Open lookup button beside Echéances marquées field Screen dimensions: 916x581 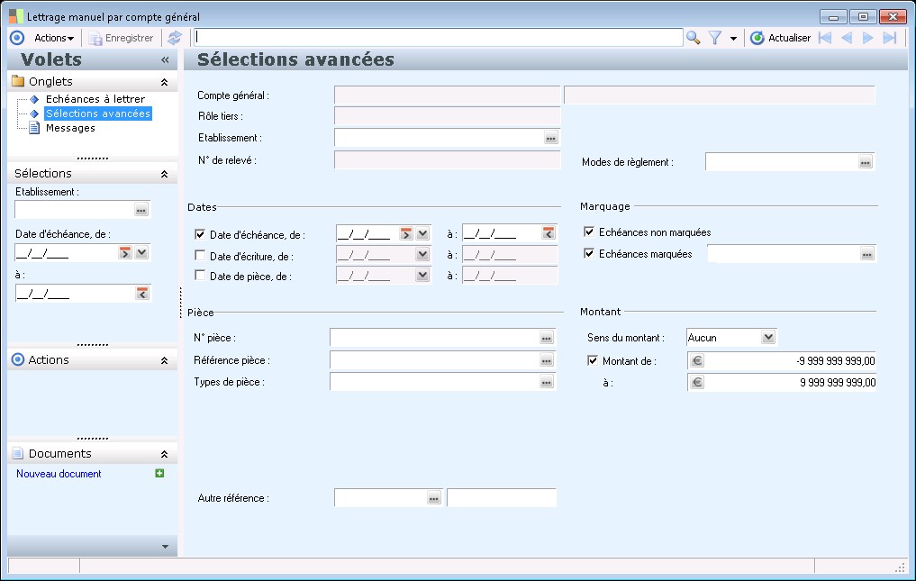tap(867, 254)
